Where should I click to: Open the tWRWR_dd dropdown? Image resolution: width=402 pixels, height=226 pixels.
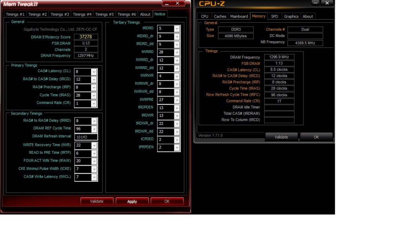coord(177,92)
